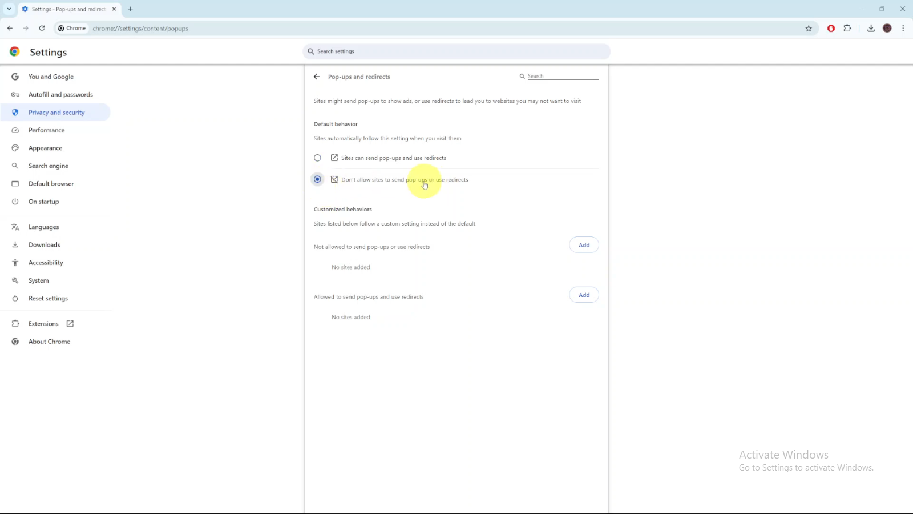Screen dimensions: 913x514
Task: Open the Extensions puzzle menu
Action: point(847,28)
